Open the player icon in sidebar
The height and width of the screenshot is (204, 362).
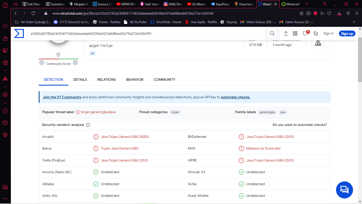[x=5, y=95]
